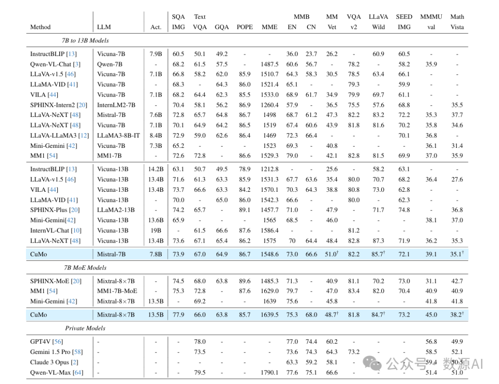Open citation [44] in the VILA Vicuna-13B row

(x=53, y=190)
